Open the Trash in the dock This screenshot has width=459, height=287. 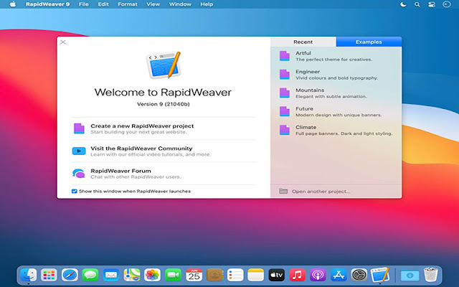pyautogui.click(x=430, y=274)
